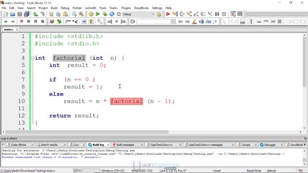Image resolution: width=308 pixels, height=173 pixels.
Task: Paste from clipboard toolbar icon
Action: 65,14
